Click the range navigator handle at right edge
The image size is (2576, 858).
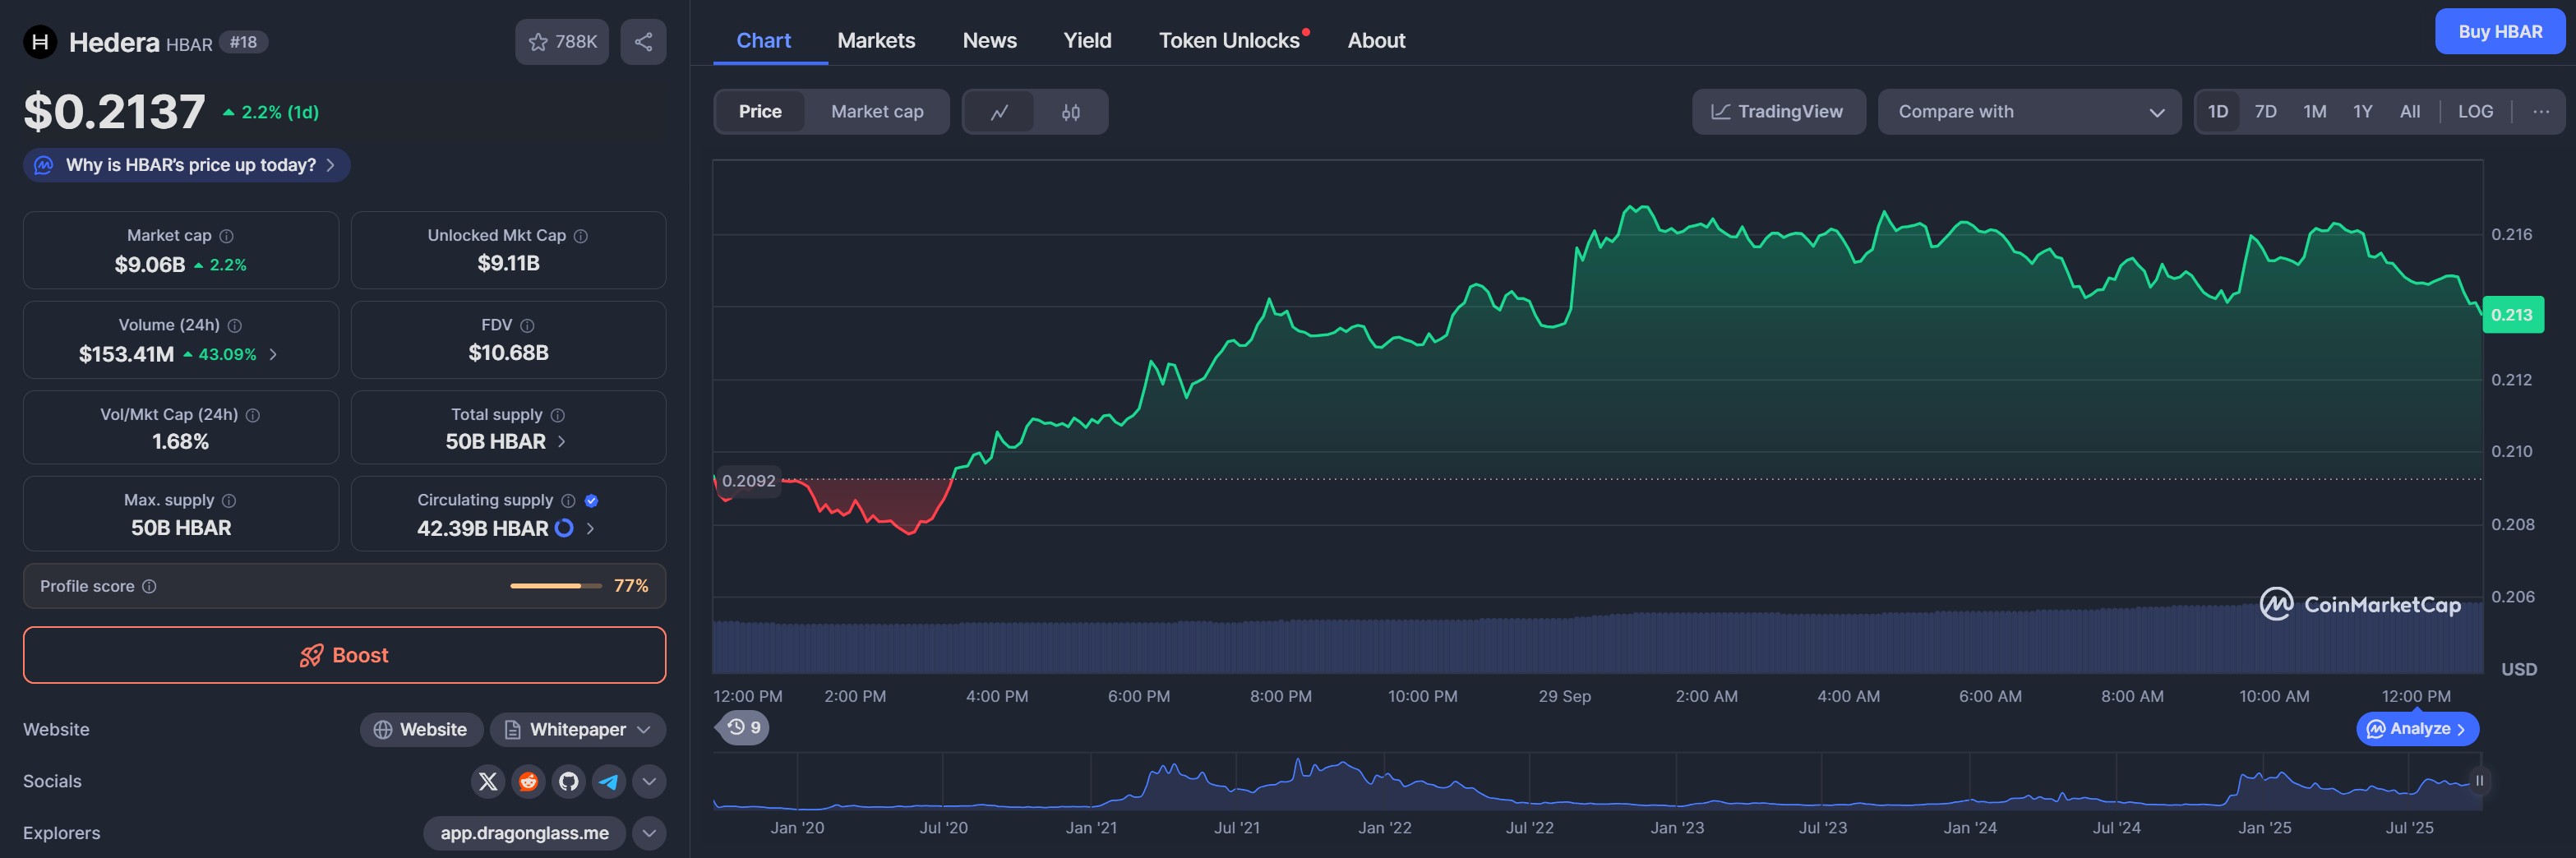click(2478, 781)
